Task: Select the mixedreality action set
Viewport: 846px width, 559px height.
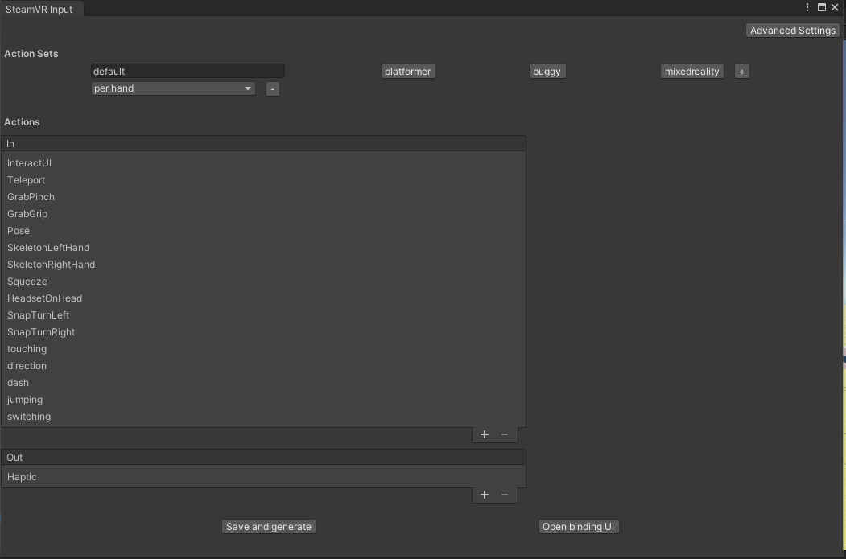Action: point(691,72)
